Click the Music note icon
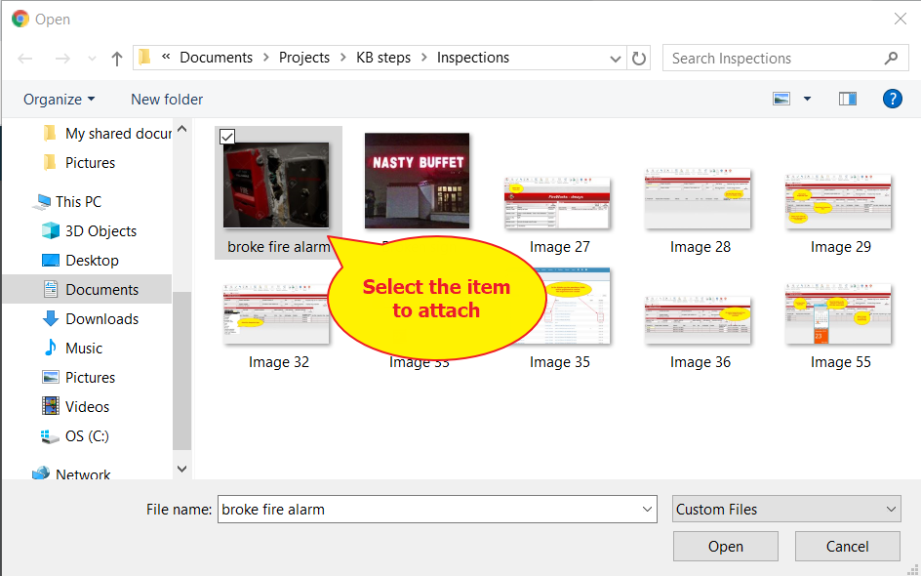 [x=51, y=348]
